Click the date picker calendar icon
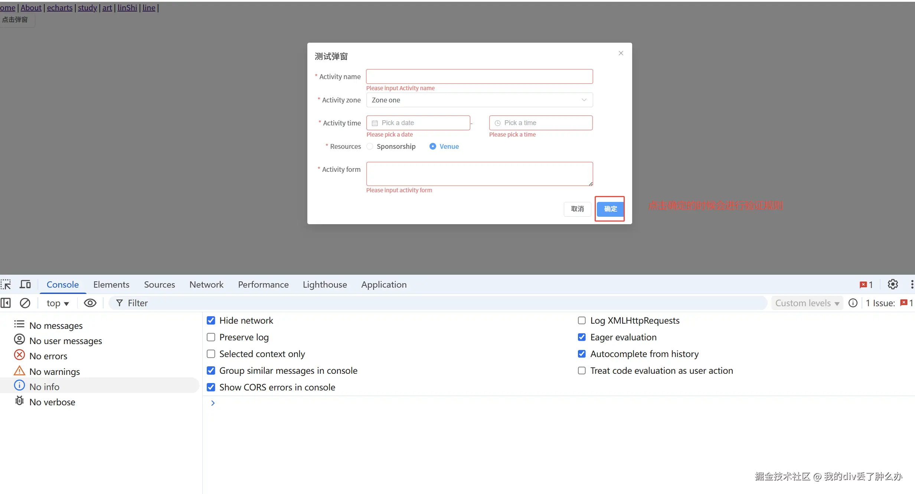This screenshot has width=915, height=494. point(375,123)
